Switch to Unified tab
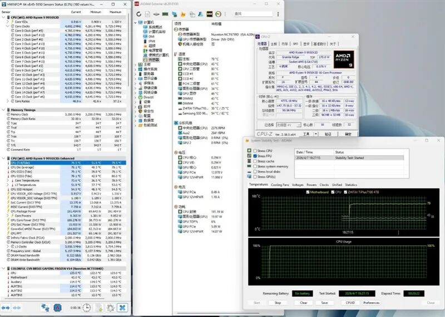The height and width of the screenshot is (317, 445). click(337, 185)
